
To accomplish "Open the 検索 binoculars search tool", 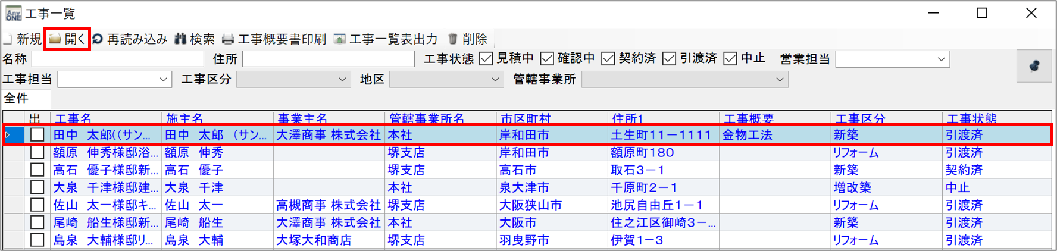I will (180, 39).
